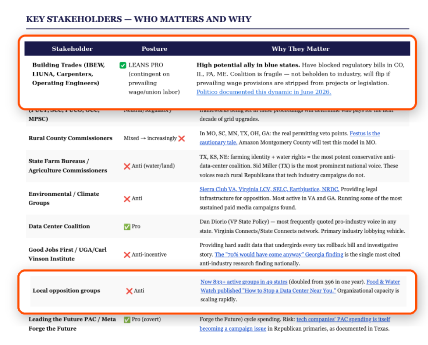Click red X icon beside Anti (water/land)
The image size is (428, 345).
pyautogui.click(x=127, y=166)
